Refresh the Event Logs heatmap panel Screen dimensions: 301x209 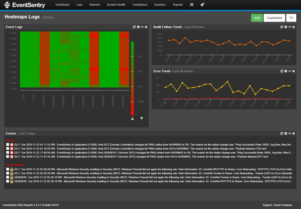(134, 27)
